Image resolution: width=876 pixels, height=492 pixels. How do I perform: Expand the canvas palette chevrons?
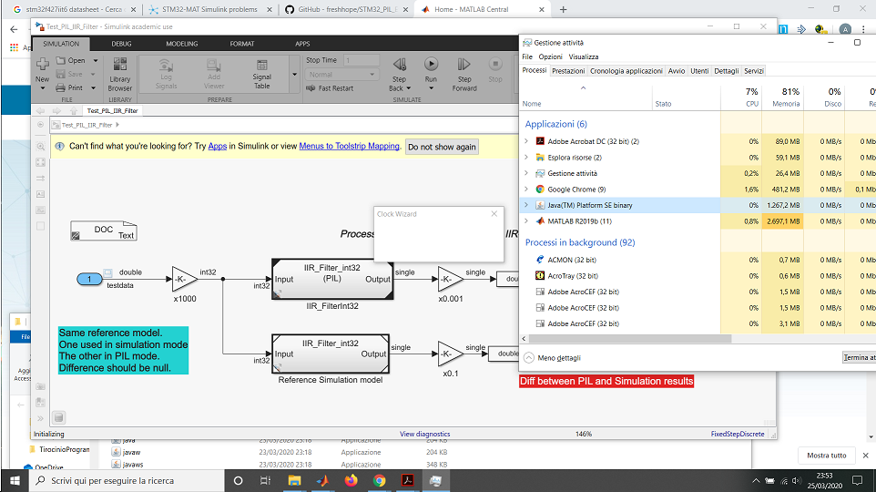(40, 418)
